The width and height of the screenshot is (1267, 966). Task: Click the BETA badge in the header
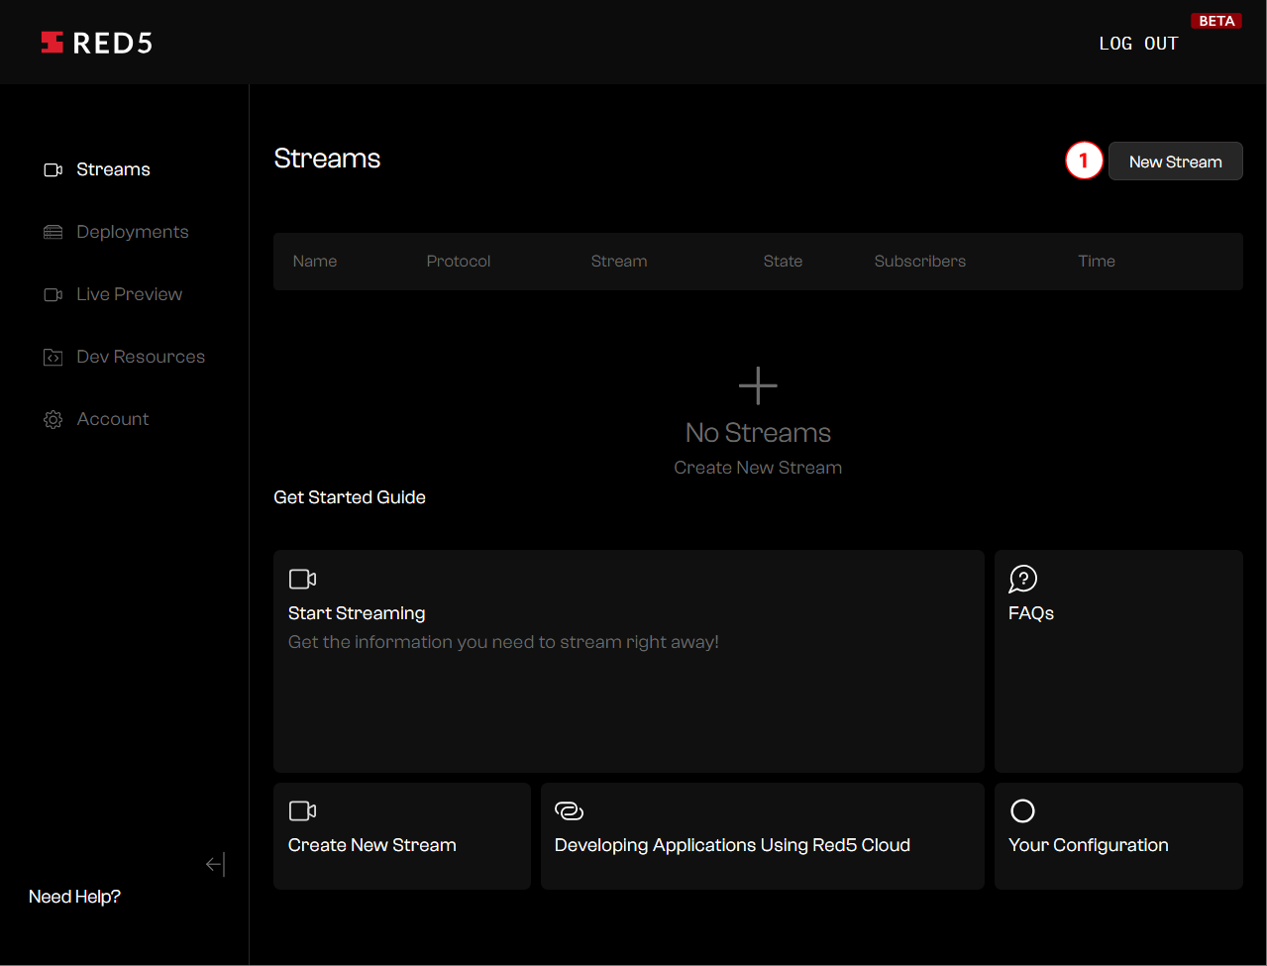click(1216, 21)
